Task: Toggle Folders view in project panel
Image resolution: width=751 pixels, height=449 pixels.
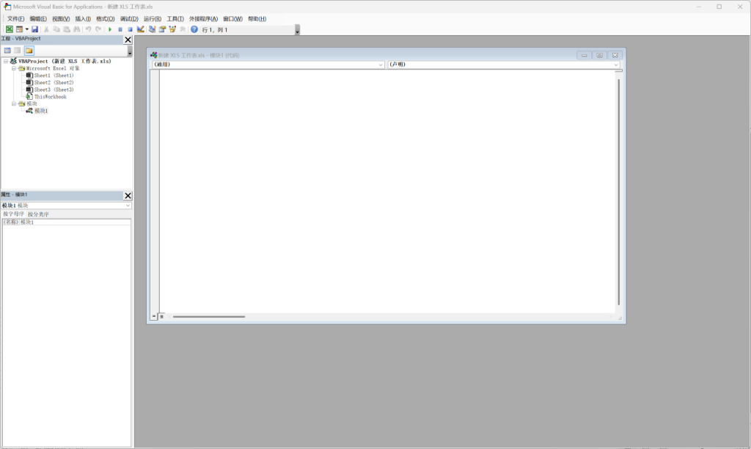Action: (29, 51)
